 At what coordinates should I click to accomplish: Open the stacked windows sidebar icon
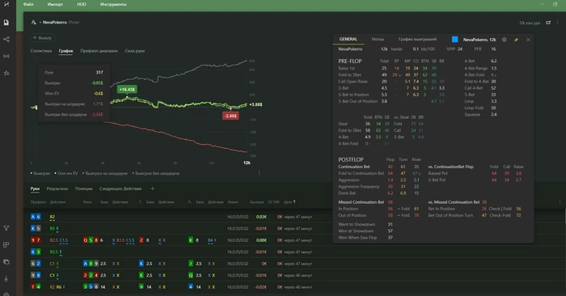[6, 262]
